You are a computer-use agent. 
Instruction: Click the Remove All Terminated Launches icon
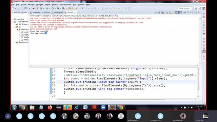(162, 13)
